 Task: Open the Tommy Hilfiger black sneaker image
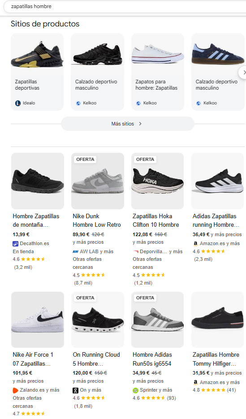[x=218, y=320]
